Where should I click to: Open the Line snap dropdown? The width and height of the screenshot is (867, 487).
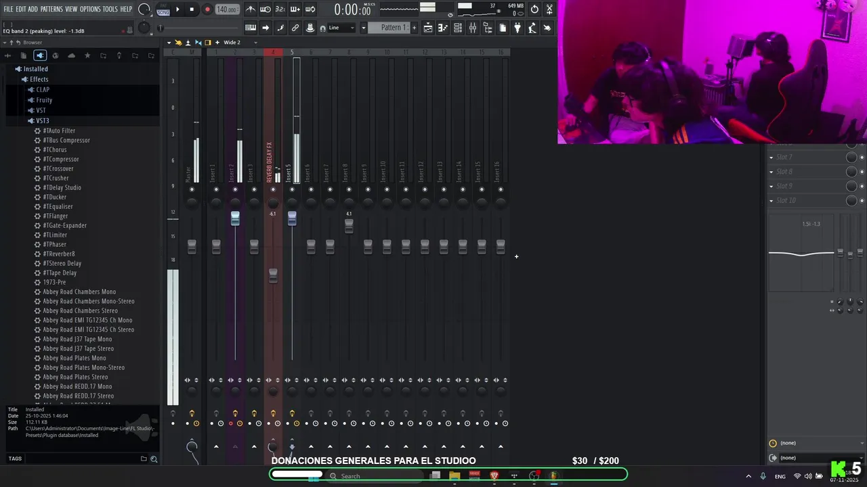pos(342,28)
